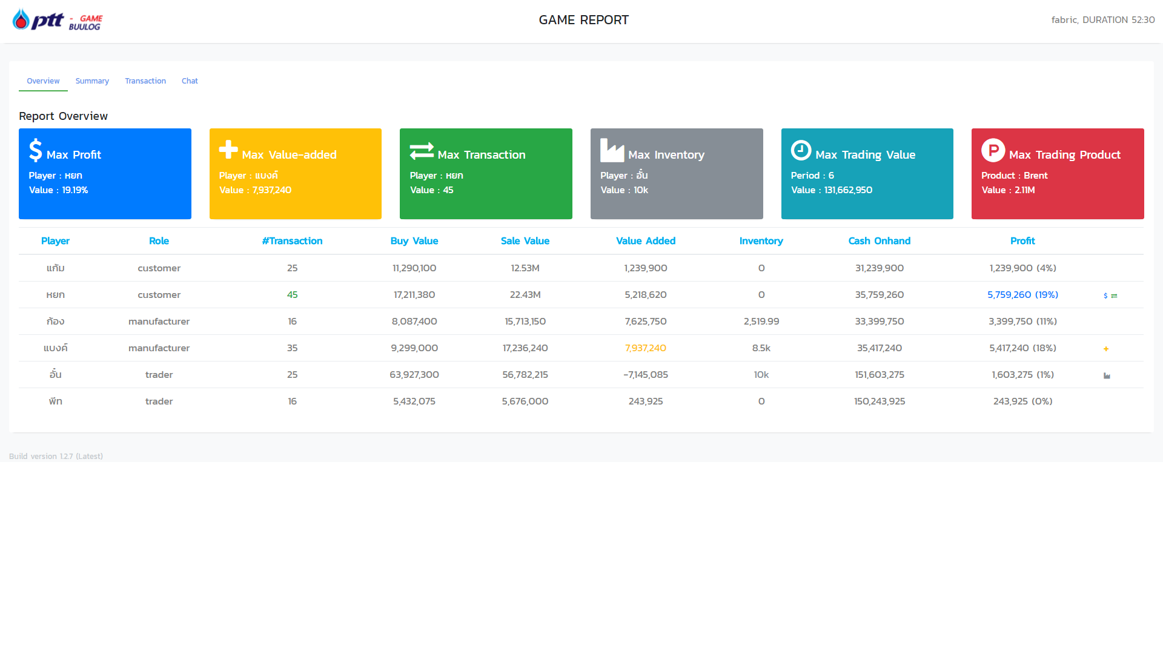The width and height of the screenshot is (1163, 654).
Task: Click the 1,603,275 (1%) profit cell
Action: click(1022, 375)
